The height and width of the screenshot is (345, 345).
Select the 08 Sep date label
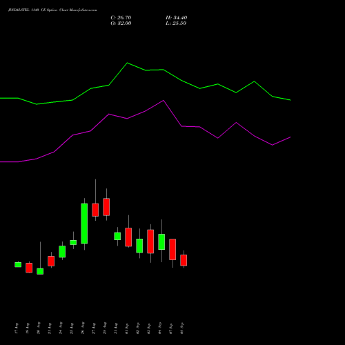[x=182, y=328]
